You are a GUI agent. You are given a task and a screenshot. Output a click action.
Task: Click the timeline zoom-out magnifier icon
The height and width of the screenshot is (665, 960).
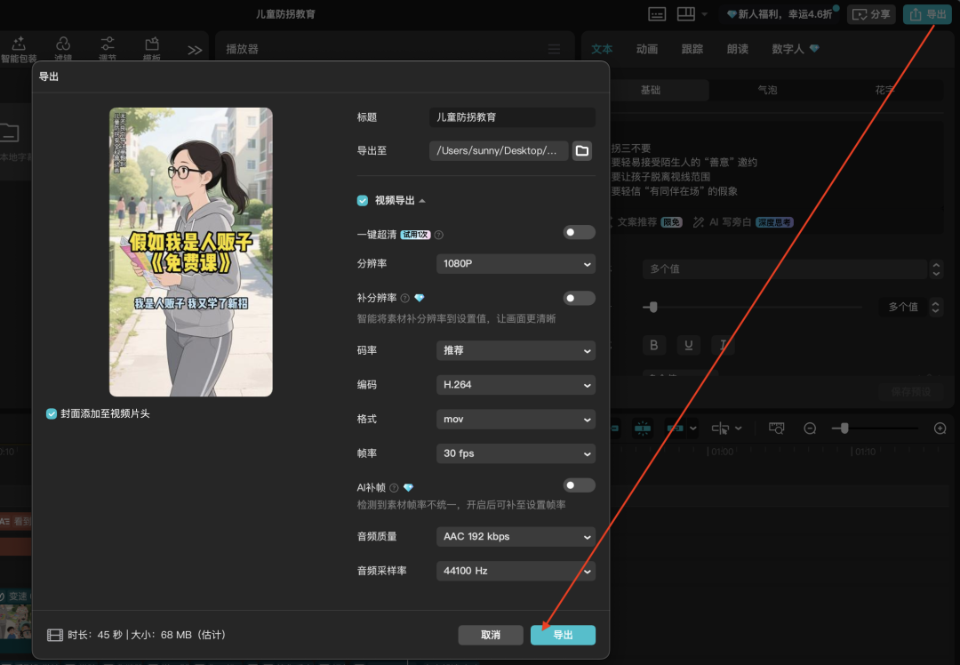pos(810,428)
